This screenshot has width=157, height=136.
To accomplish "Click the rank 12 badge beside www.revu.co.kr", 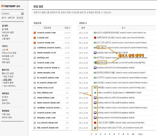I will (35, 88).
